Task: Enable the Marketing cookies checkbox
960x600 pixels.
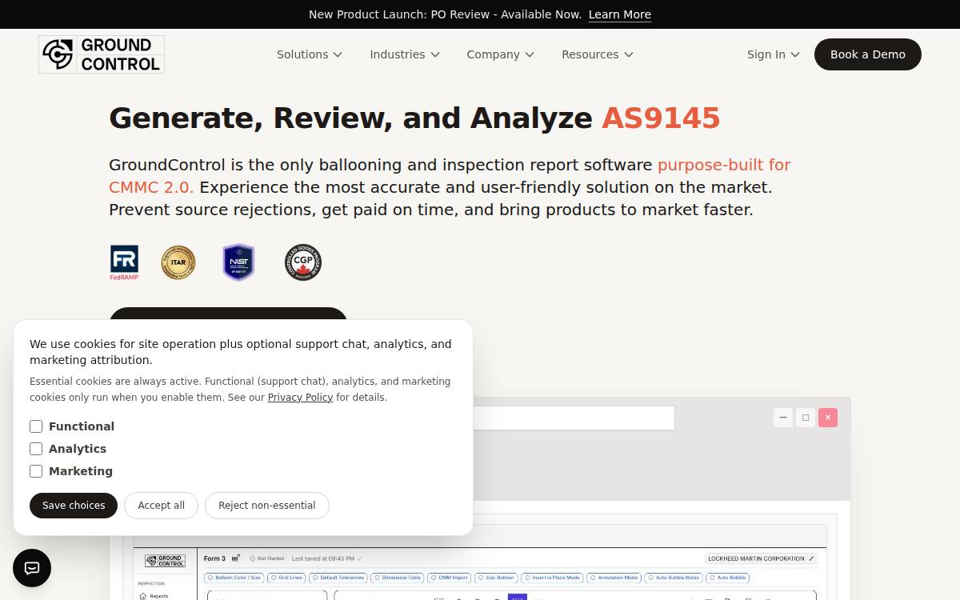Action: click(36, 471)
